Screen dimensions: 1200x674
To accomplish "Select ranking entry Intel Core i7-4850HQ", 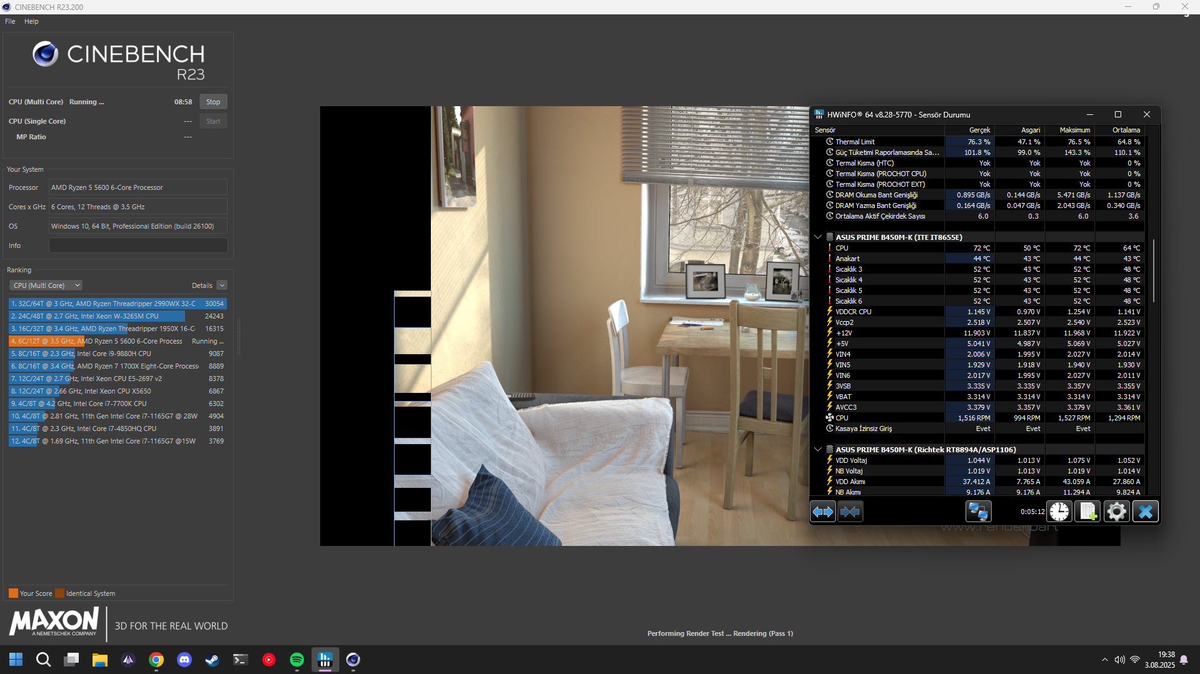I will (x=118, y=429).
